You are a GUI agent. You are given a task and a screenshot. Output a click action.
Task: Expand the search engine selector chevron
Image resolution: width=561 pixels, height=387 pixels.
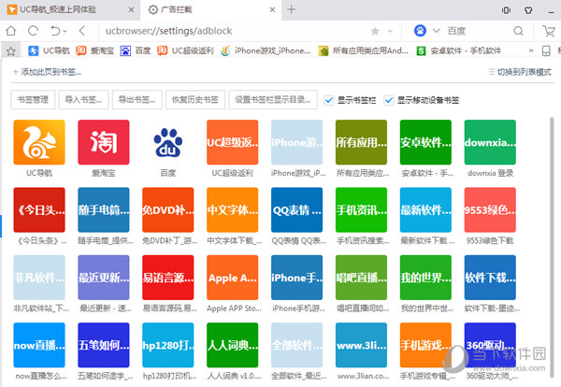point(436,31)
